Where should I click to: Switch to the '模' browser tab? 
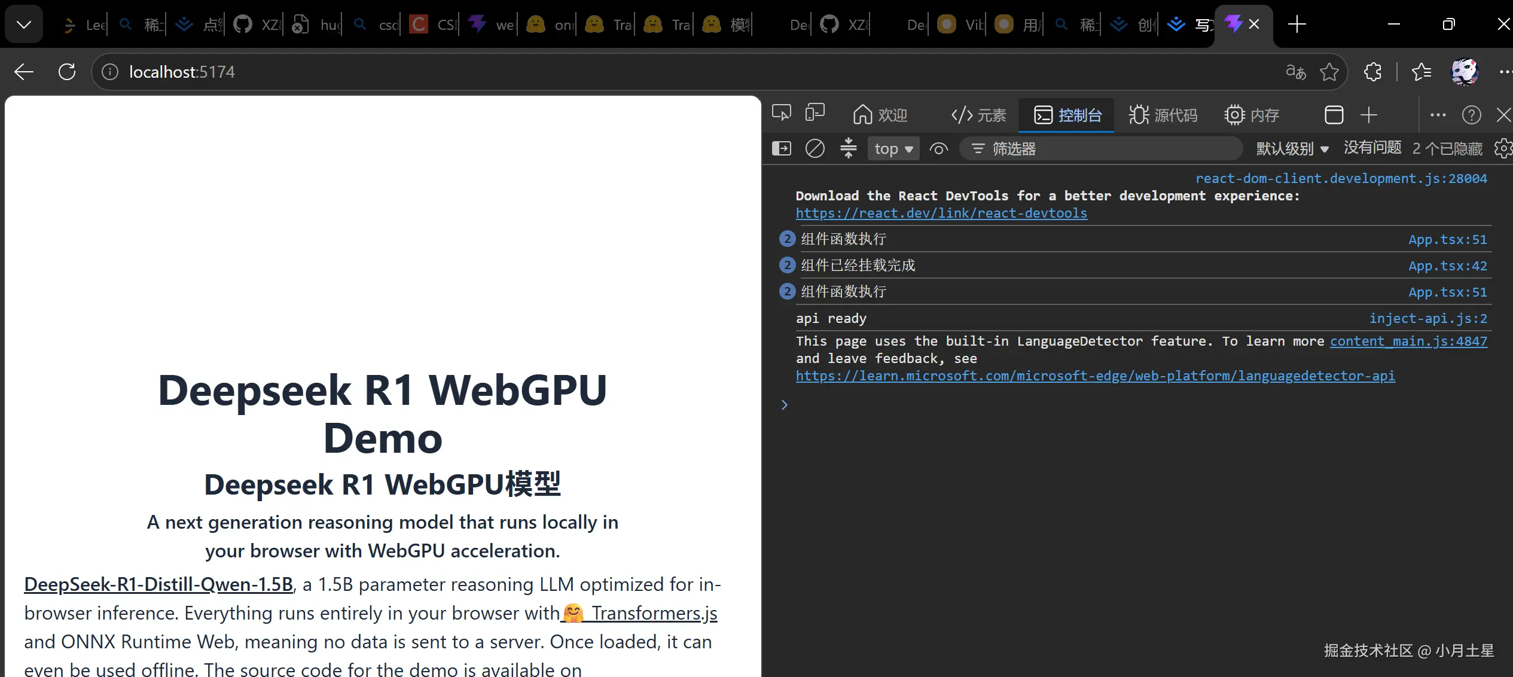click(x=727, y=25)
